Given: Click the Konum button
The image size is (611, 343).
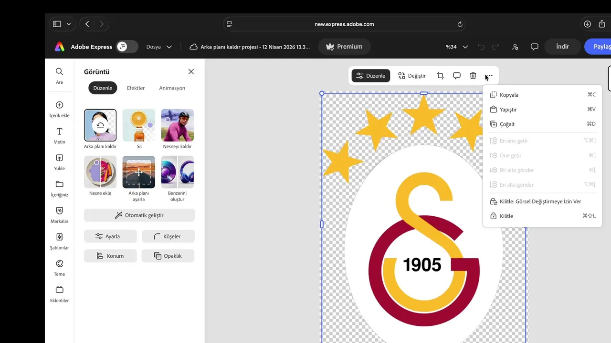Looking at the screenshot, I should click(110, 256).
